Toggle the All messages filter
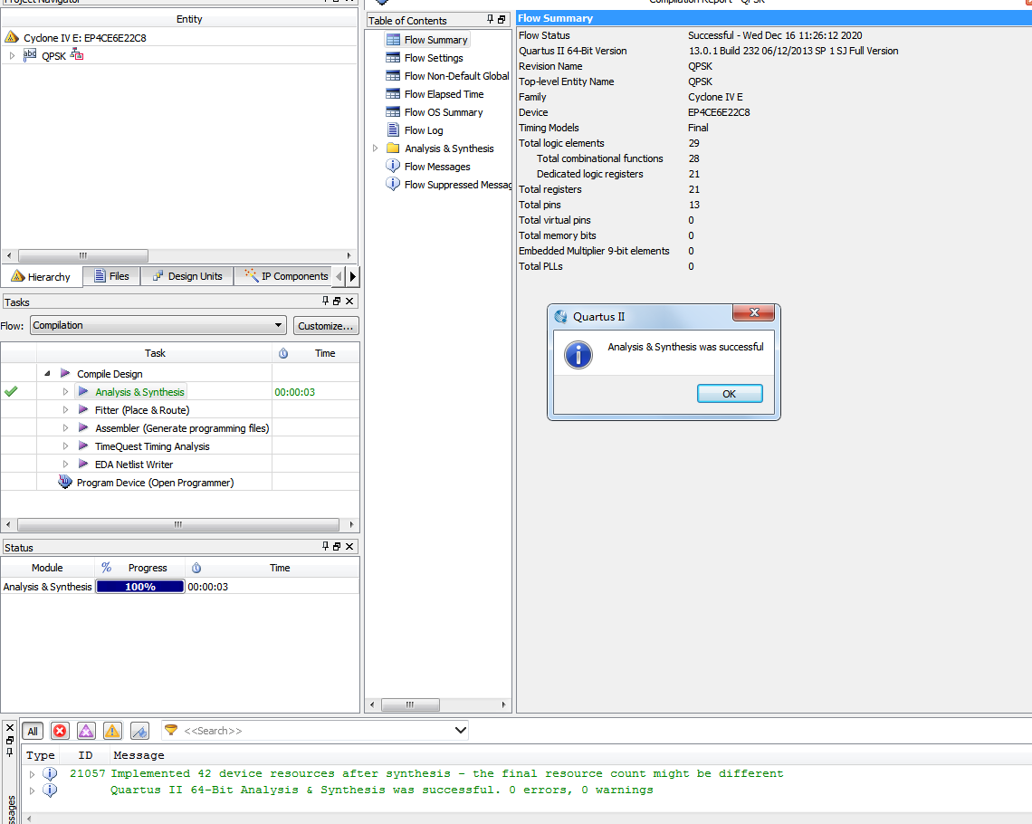 pyautogui.click(x=33, y=731)
